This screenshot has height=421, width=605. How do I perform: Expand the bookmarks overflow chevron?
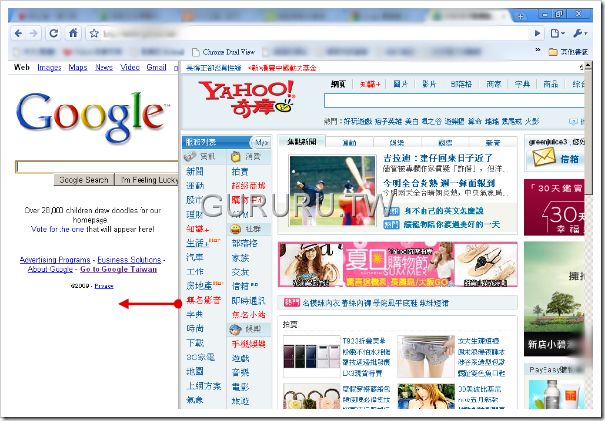pyautogui.click(x=538, y=50)
